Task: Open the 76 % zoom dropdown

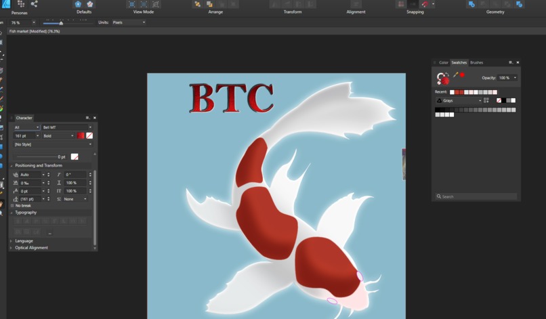Action: 34,22
